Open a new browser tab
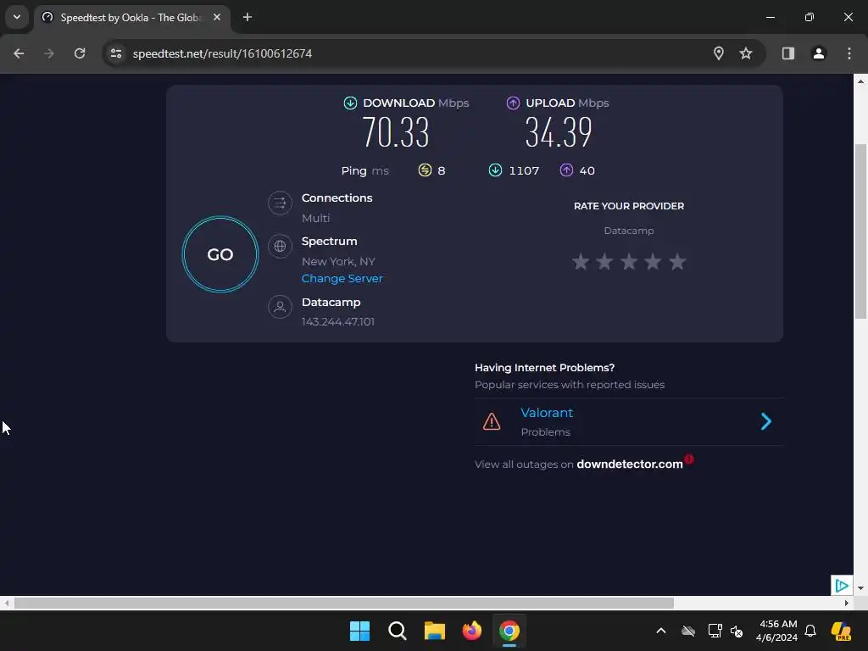Screen dimensions: 868x651 [248, 17]
